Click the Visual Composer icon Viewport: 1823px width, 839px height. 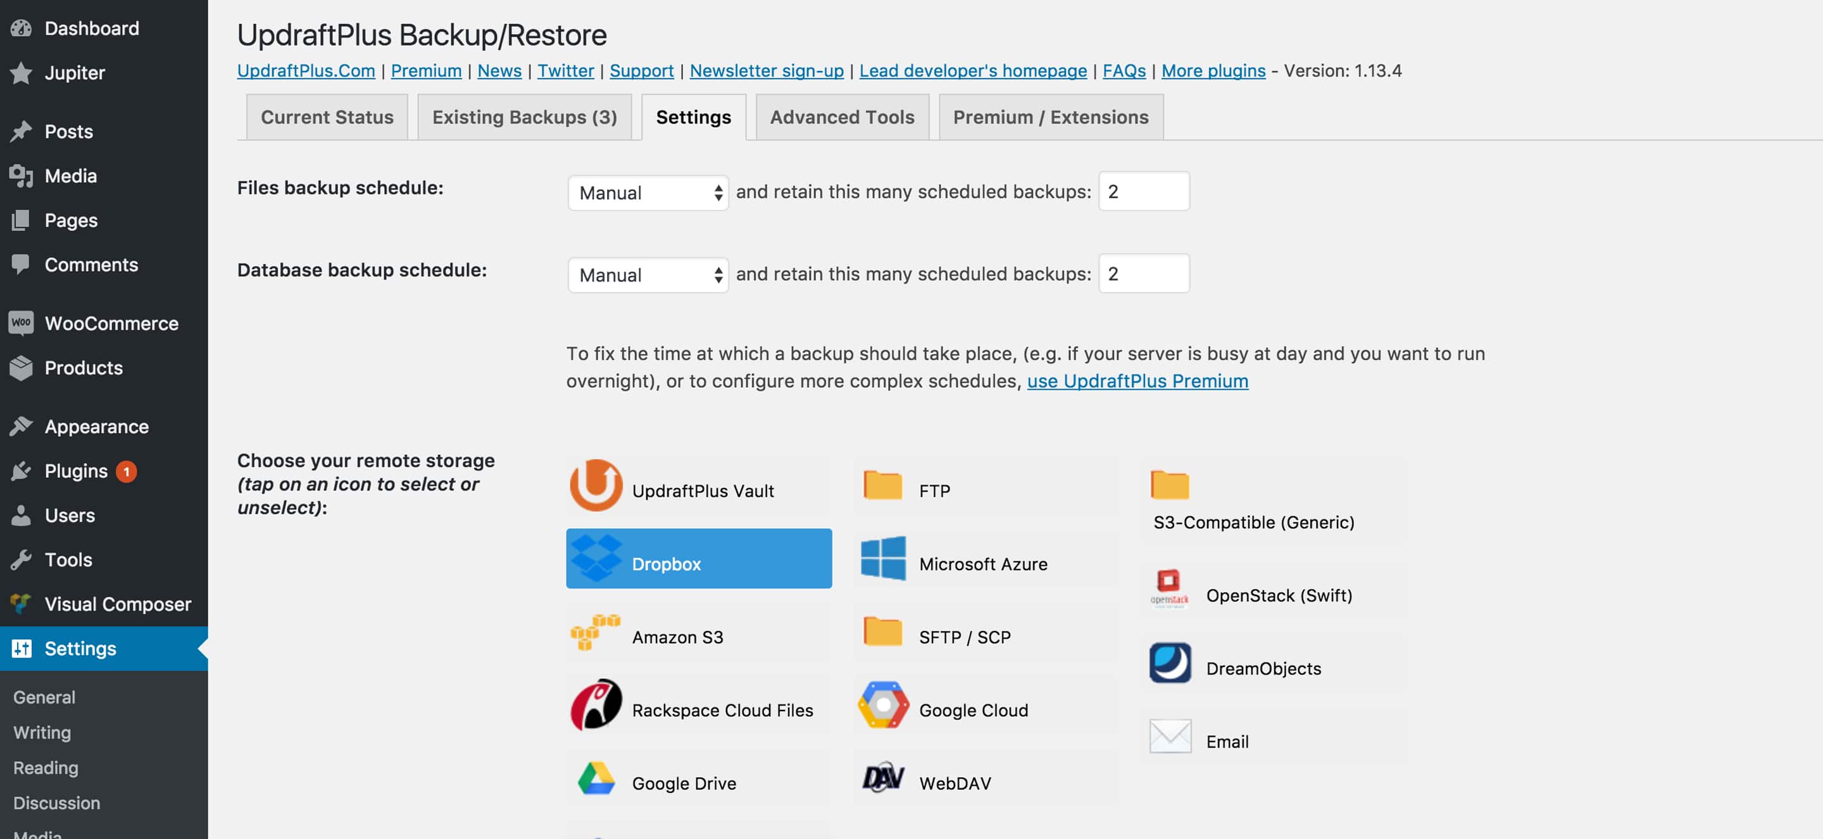22,604
